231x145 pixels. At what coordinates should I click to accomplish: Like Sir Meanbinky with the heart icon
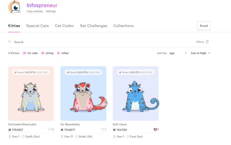pos(102,129)
